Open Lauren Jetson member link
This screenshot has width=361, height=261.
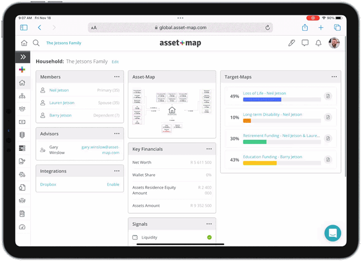[62, 103]
